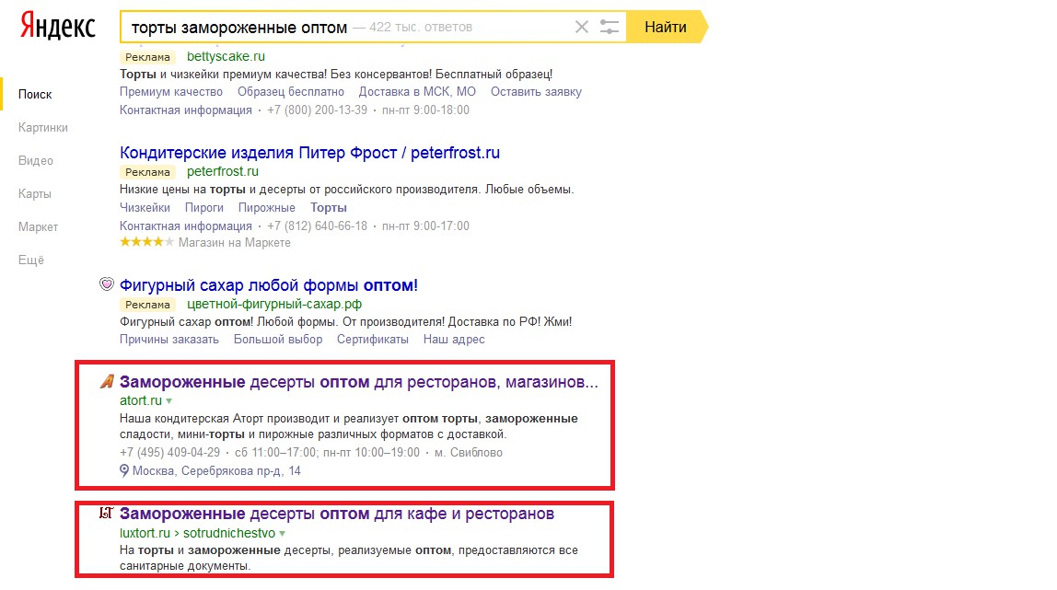Viewport: 1057px width, 590px height.
Task: Open the Замороженные десерты для ресторанов, магазинов title
Action: (359, 382)
